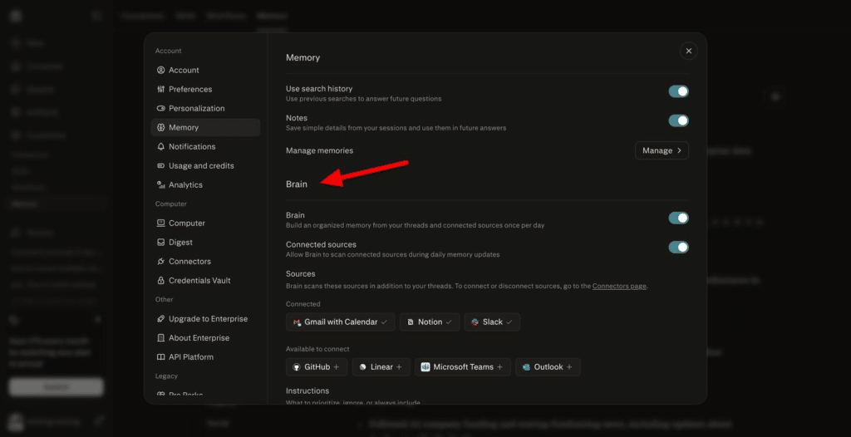Click the Connectors plug icon

[x=160, y=261]
